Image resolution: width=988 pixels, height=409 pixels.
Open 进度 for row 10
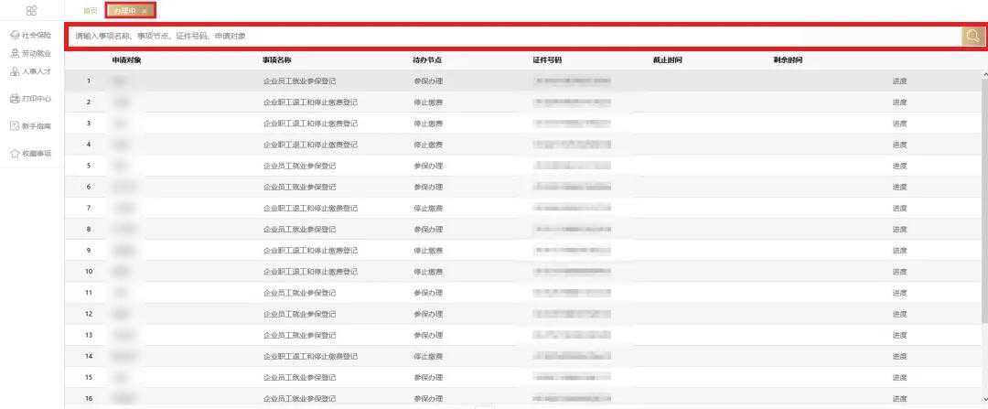pos(899,272)
